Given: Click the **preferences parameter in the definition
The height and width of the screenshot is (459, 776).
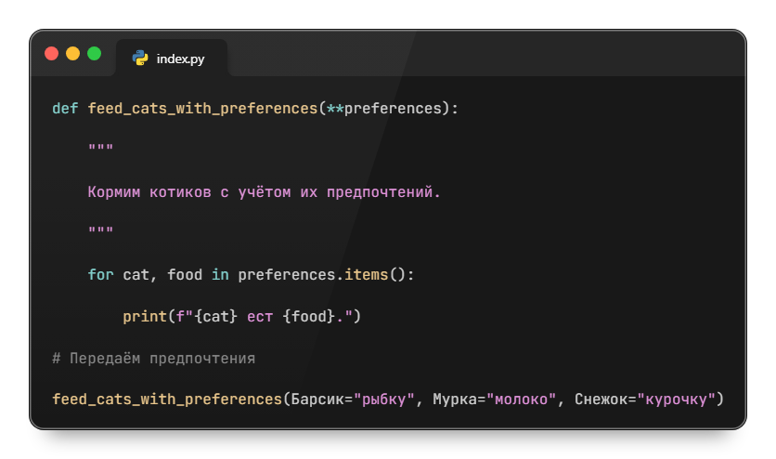Looking at the screenshot, I should [x=383, y=109].
